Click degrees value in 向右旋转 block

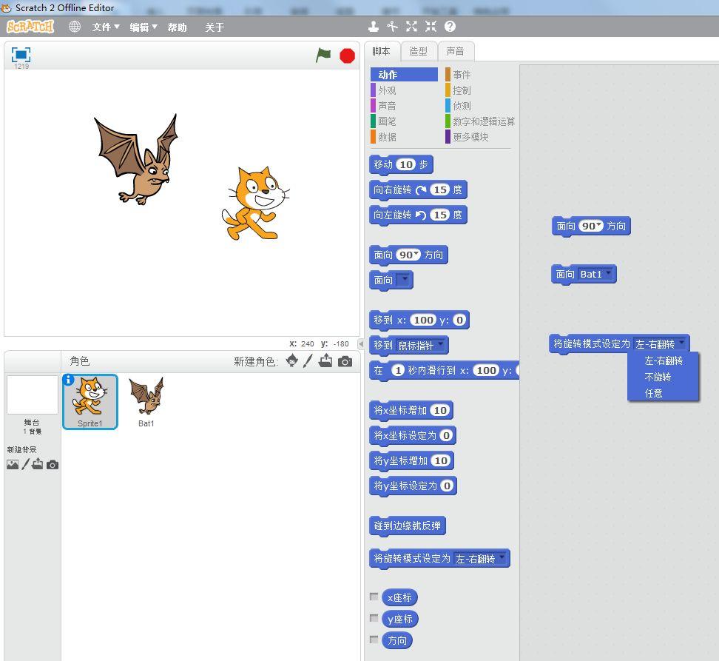440,189
